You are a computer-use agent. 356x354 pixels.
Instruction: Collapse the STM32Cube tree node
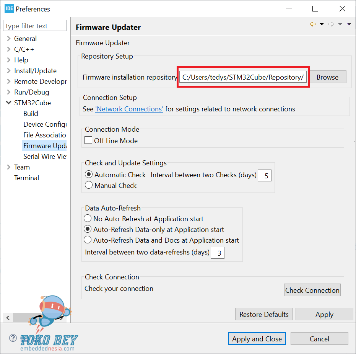(9, 103)
